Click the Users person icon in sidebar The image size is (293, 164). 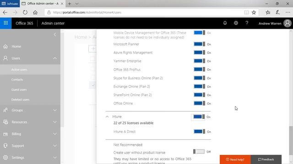tap(5, 58)
